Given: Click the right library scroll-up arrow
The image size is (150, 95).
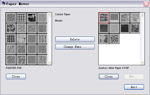Looking at the screenshot, I should 142,15.
